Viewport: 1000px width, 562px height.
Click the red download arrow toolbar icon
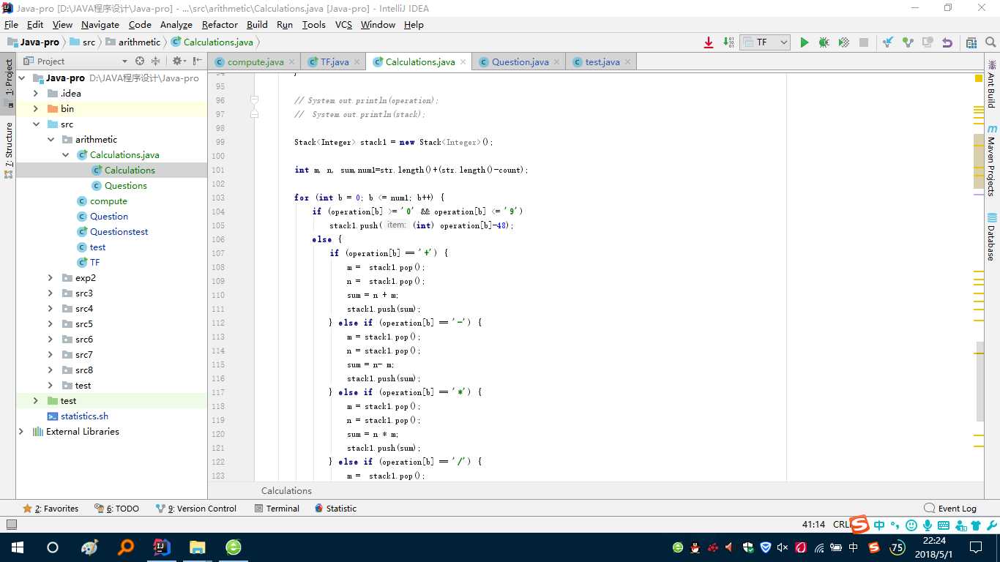click(x=709, y=42)
